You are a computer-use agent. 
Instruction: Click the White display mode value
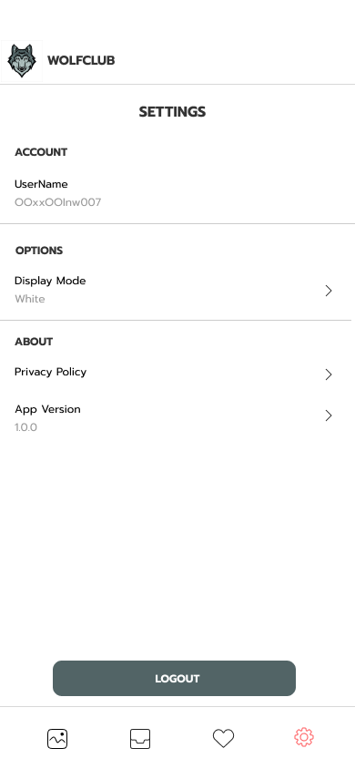coord(30,299)
